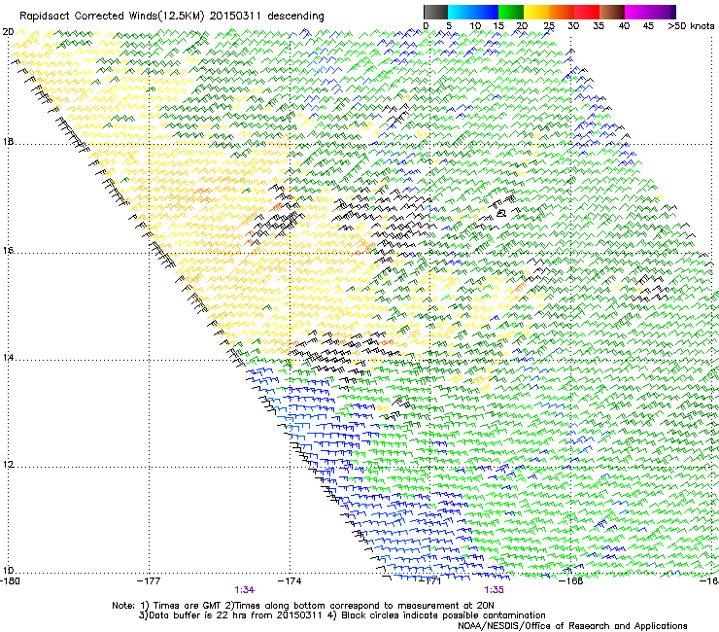Click the green 15-20 knots legend swatch
Image resolution: width=719 pixels, height=632 pixels.
(511, 12)
